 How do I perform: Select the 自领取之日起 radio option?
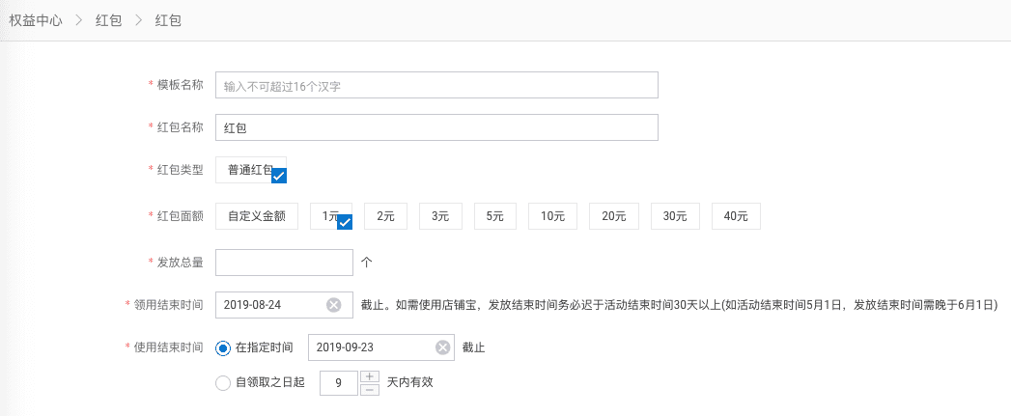[x=223, y=383]
